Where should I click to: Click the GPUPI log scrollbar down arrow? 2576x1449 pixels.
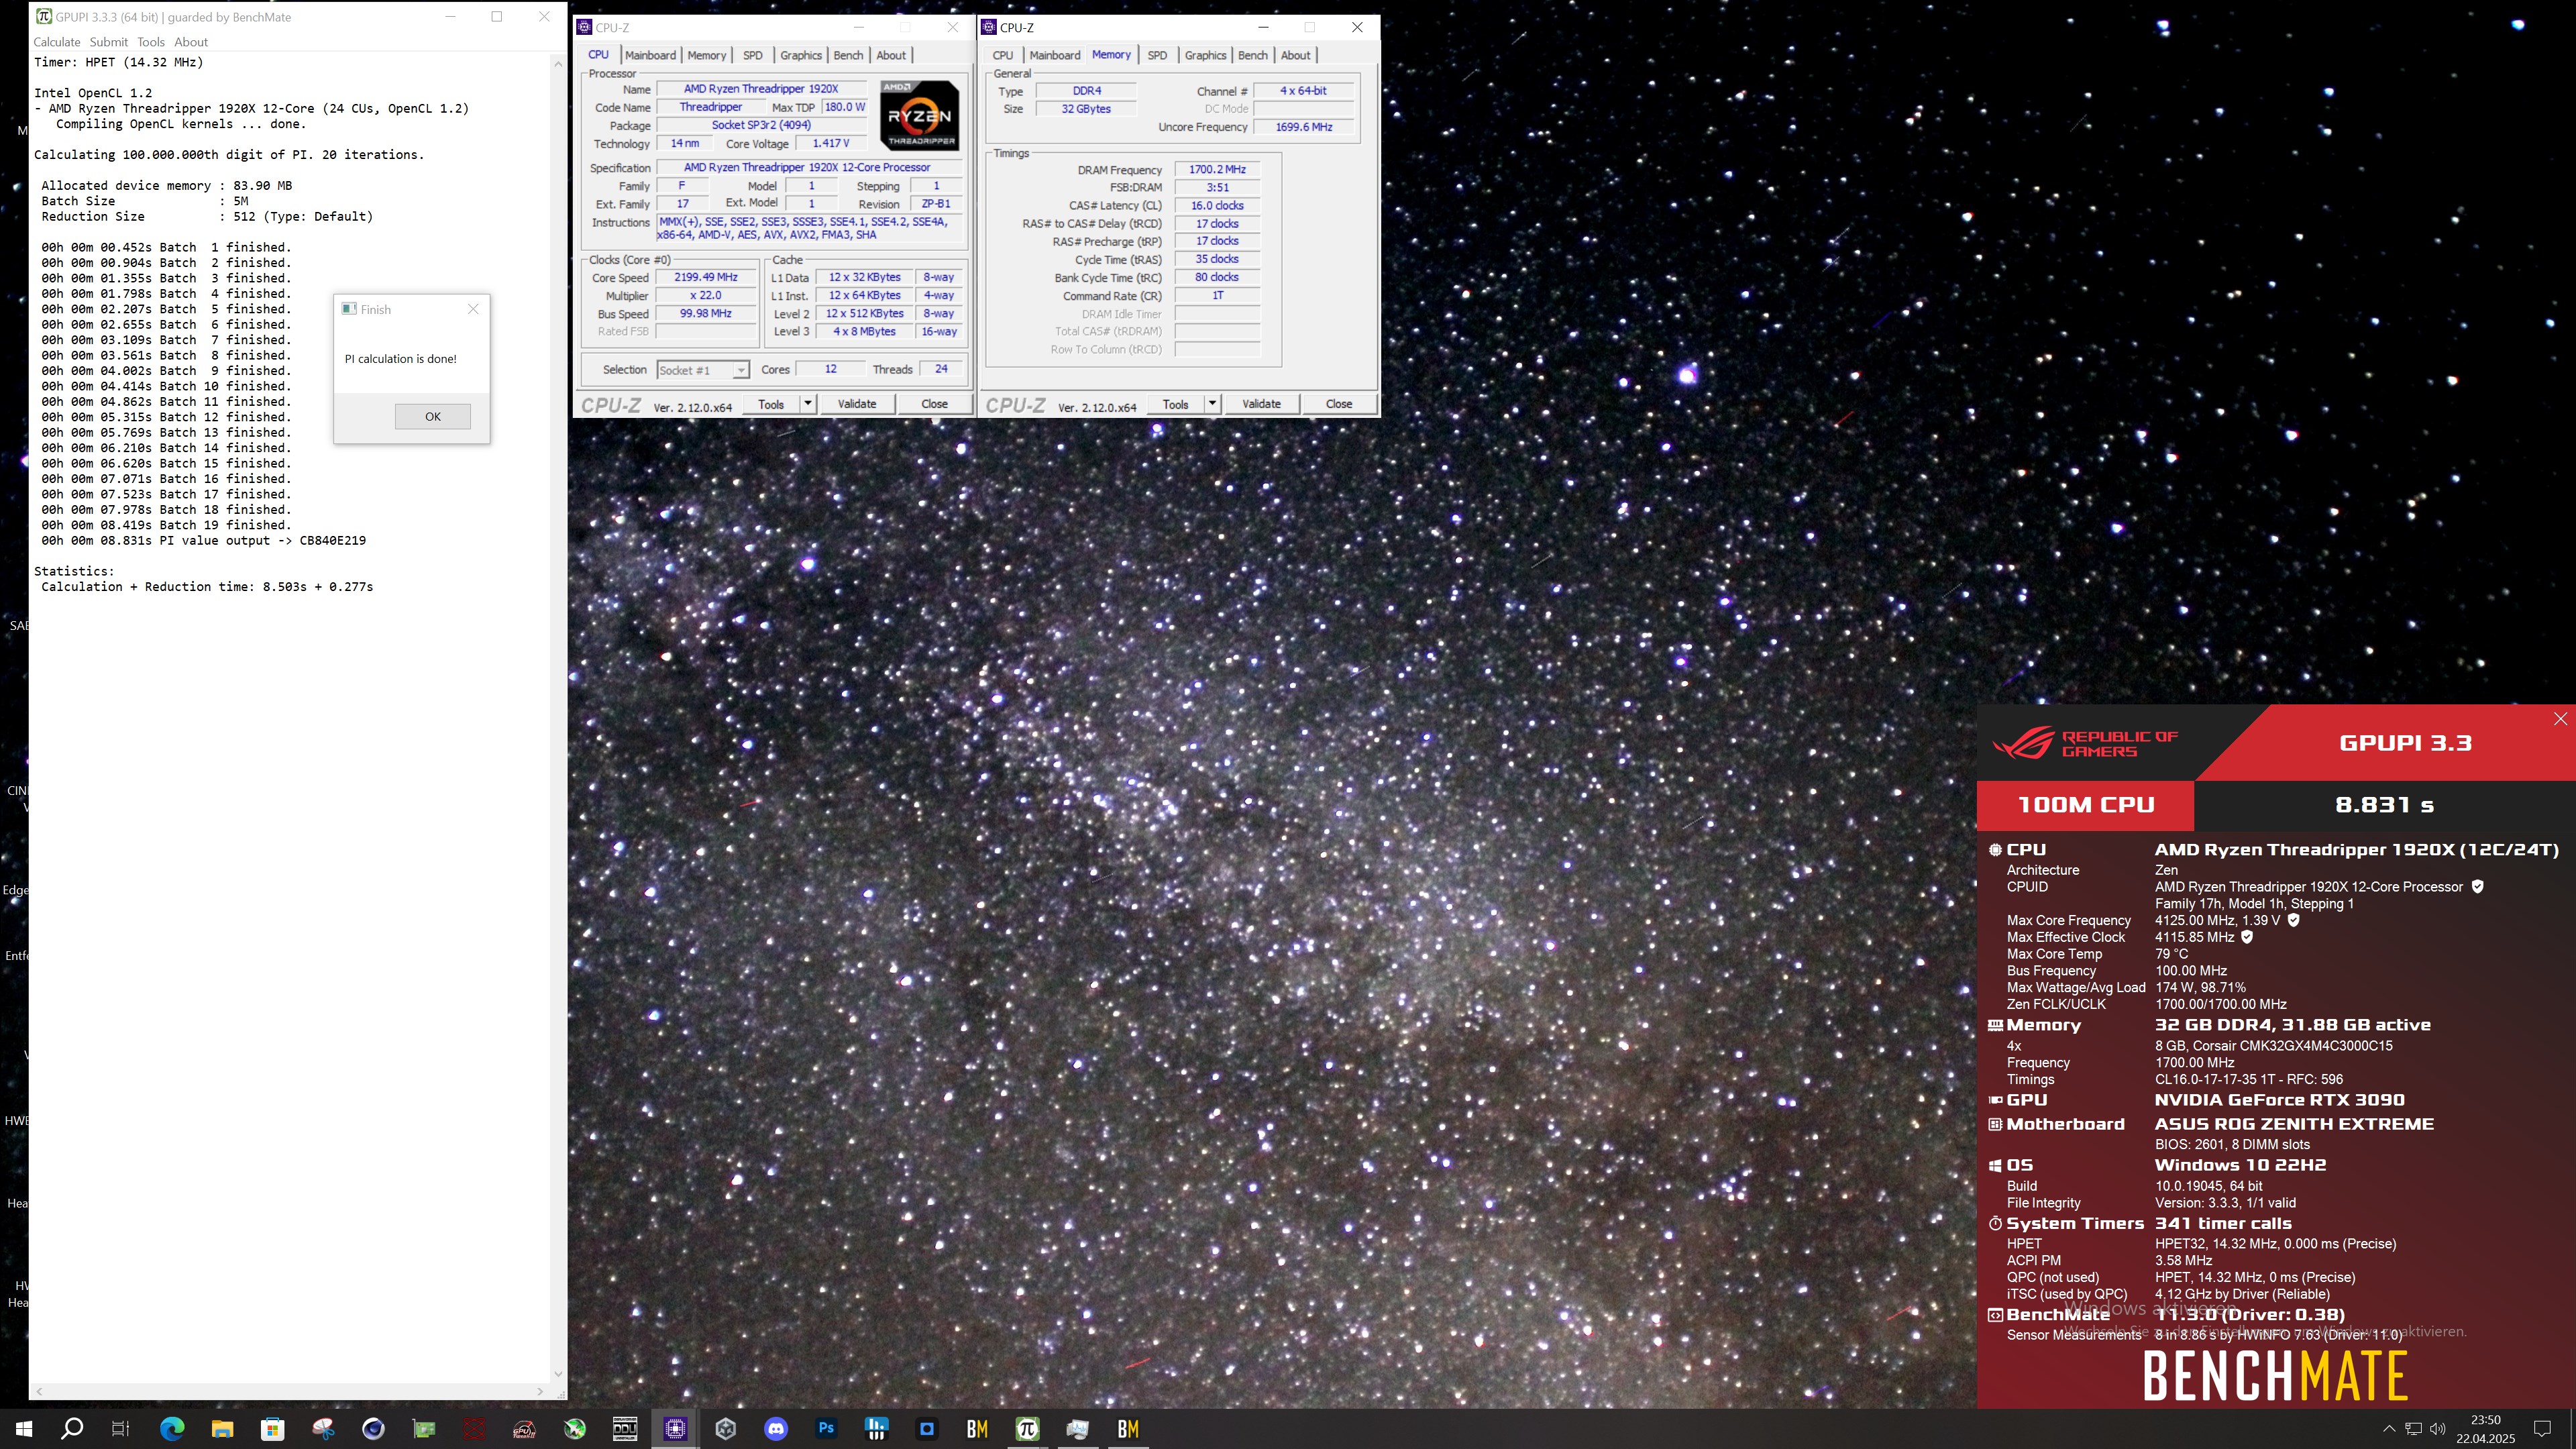558,1374
